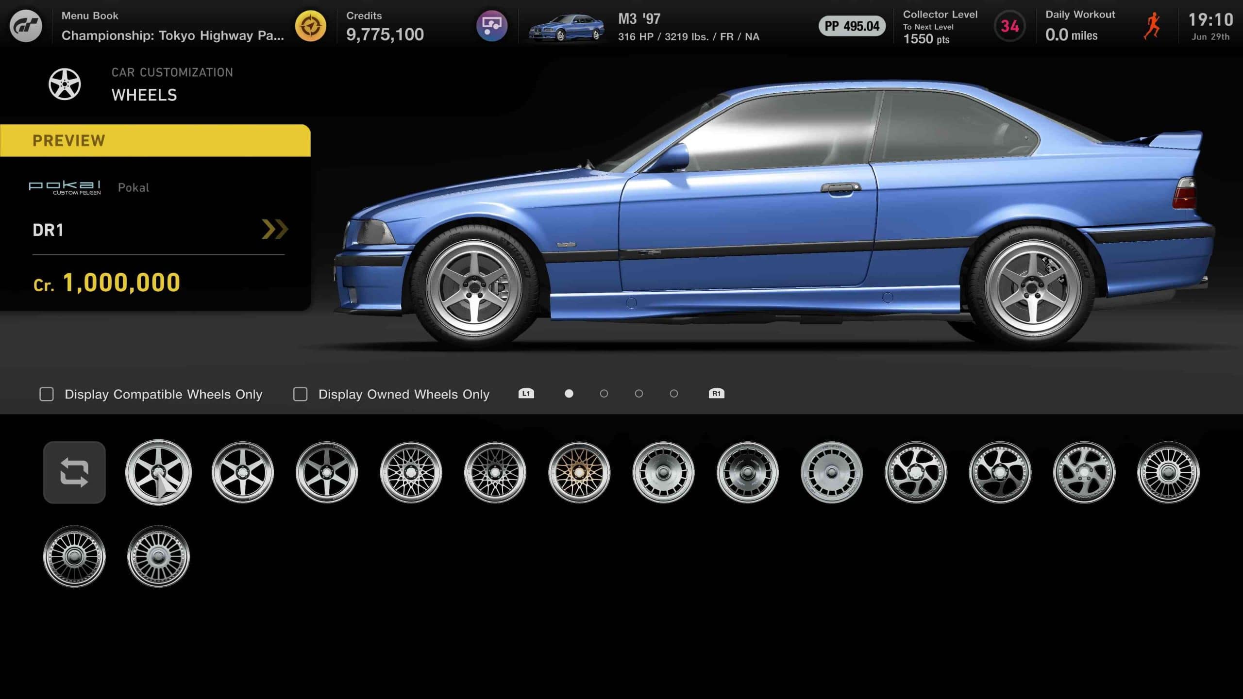This screenshot has width=1243, height=699.
Task: Click the Credits balance 9,775,100
Action: click(x=385, y=34)
